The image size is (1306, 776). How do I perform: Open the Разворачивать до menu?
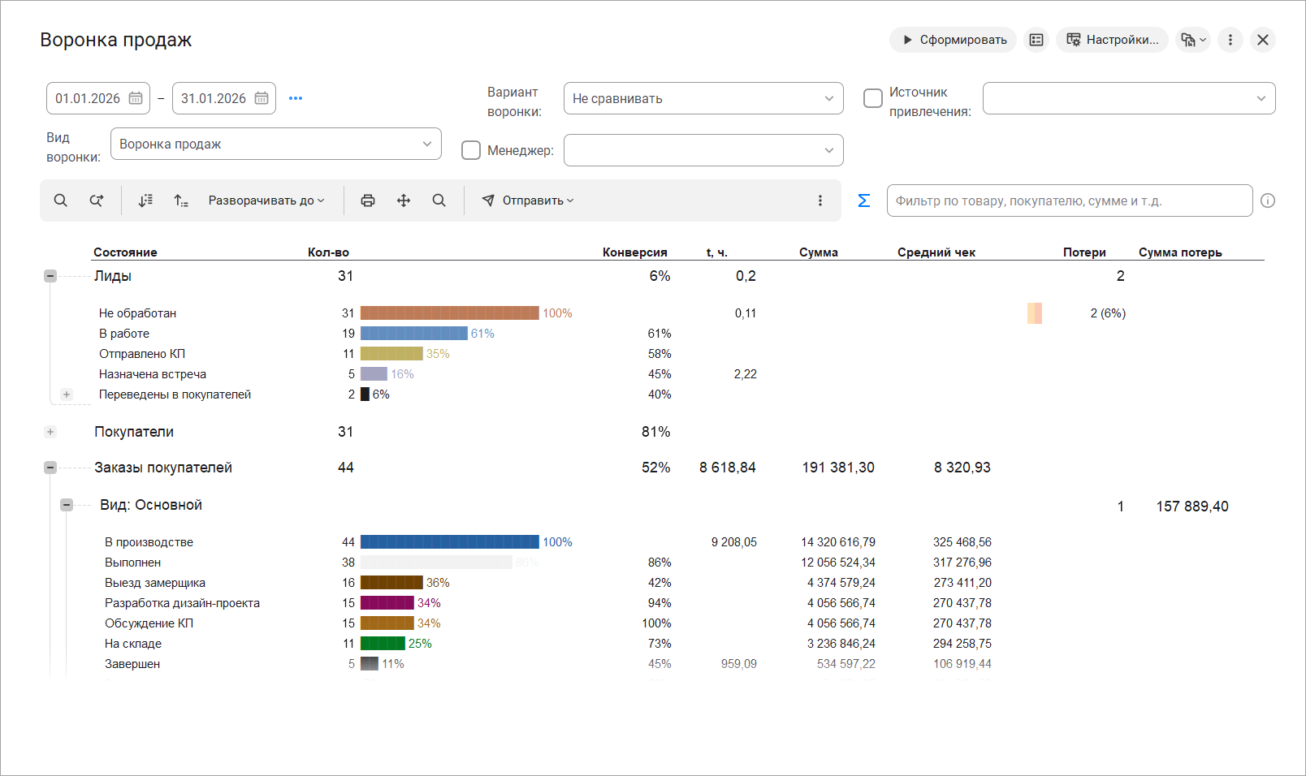266,200
